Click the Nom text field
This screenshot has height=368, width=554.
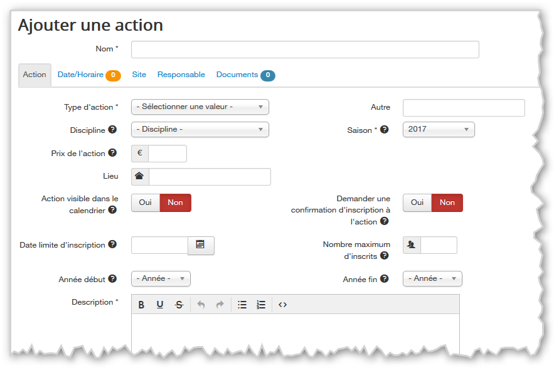[x=305, y=50]
